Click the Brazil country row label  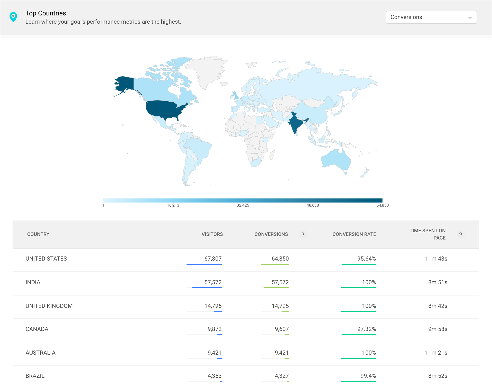click(35, 376)
